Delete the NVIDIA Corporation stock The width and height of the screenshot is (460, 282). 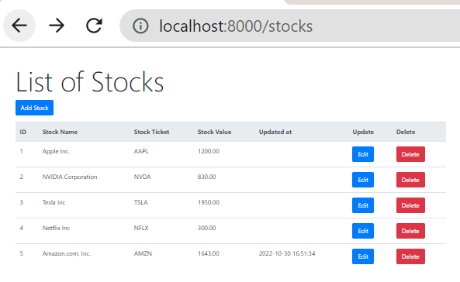(x=410, y=180)
